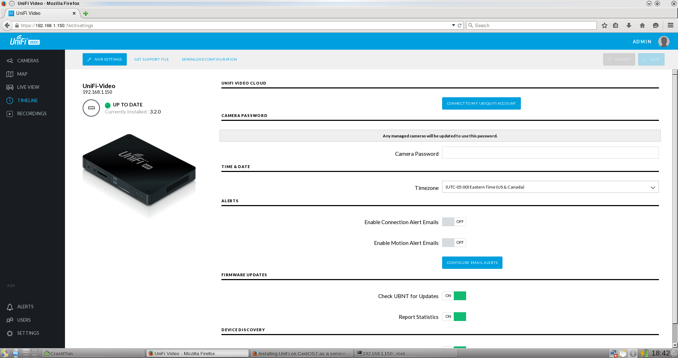Expand URL bar history dropdown arrow
Screen dimensions: 678x358
(x=453, y=25)
